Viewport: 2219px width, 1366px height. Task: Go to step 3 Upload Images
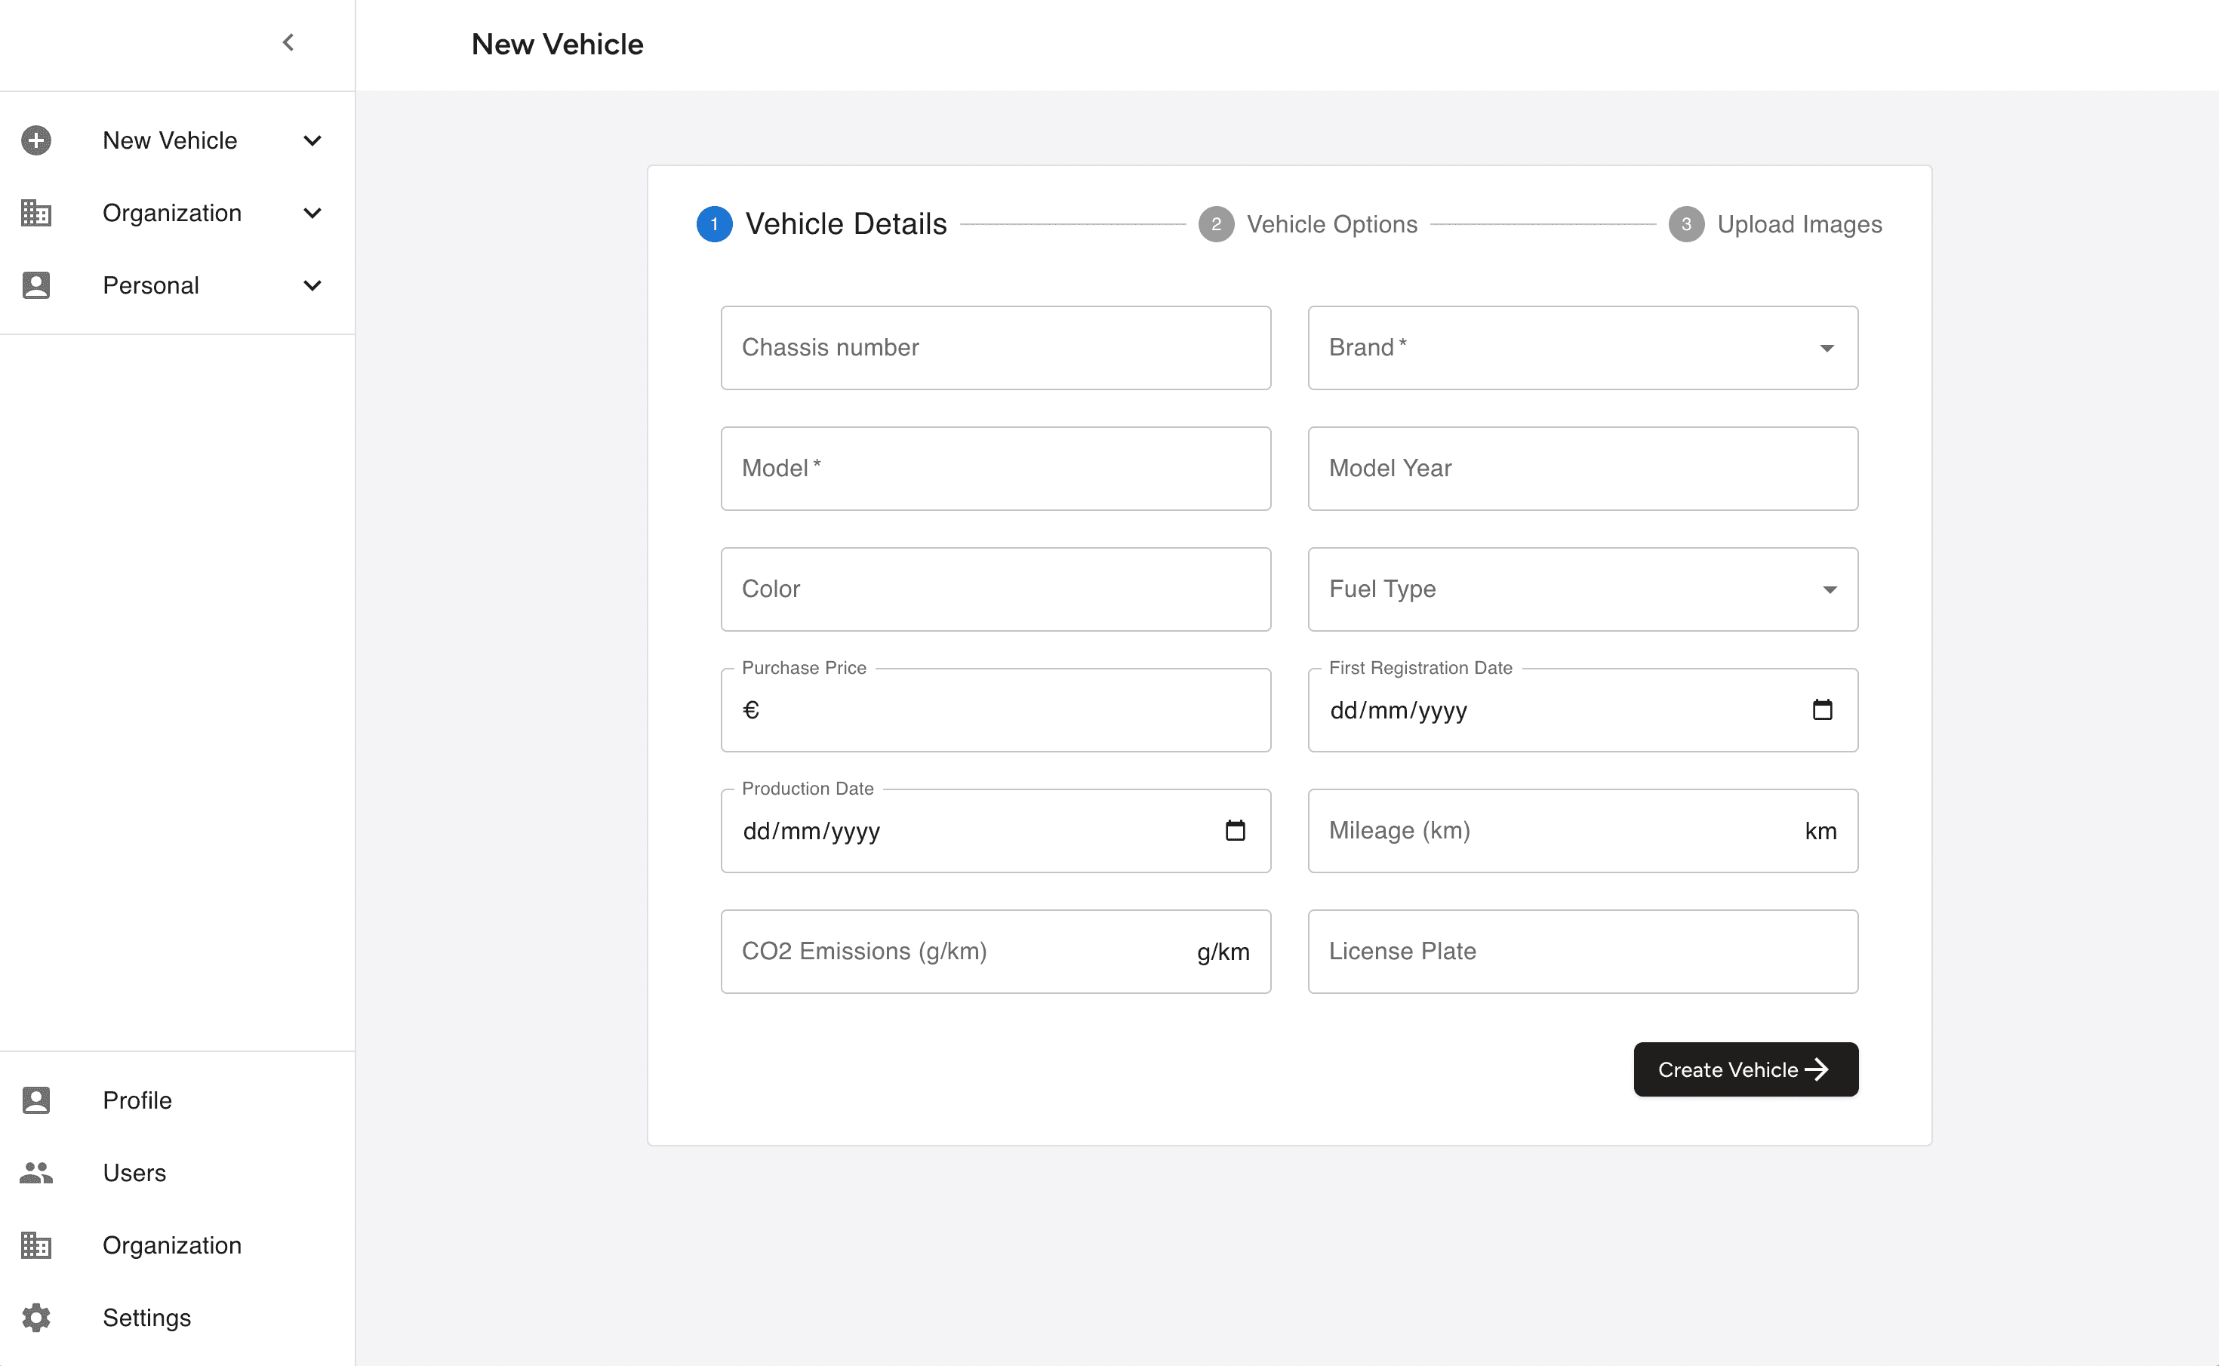click(x=1775, y=224)
